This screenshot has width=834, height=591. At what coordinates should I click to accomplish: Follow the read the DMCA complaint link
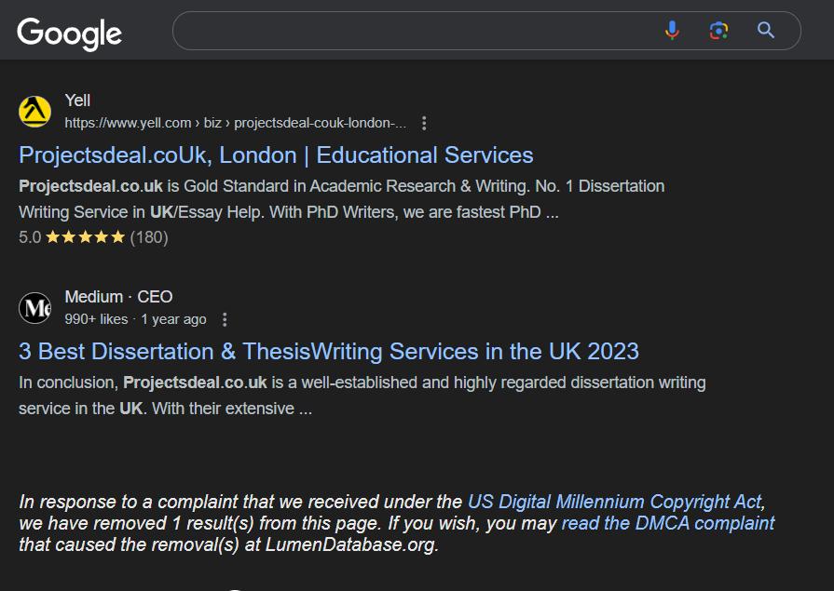click(x=668, y=523)
